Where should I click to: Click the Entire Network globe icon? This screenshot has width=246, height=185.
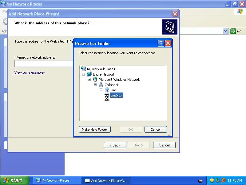[89, 74]
